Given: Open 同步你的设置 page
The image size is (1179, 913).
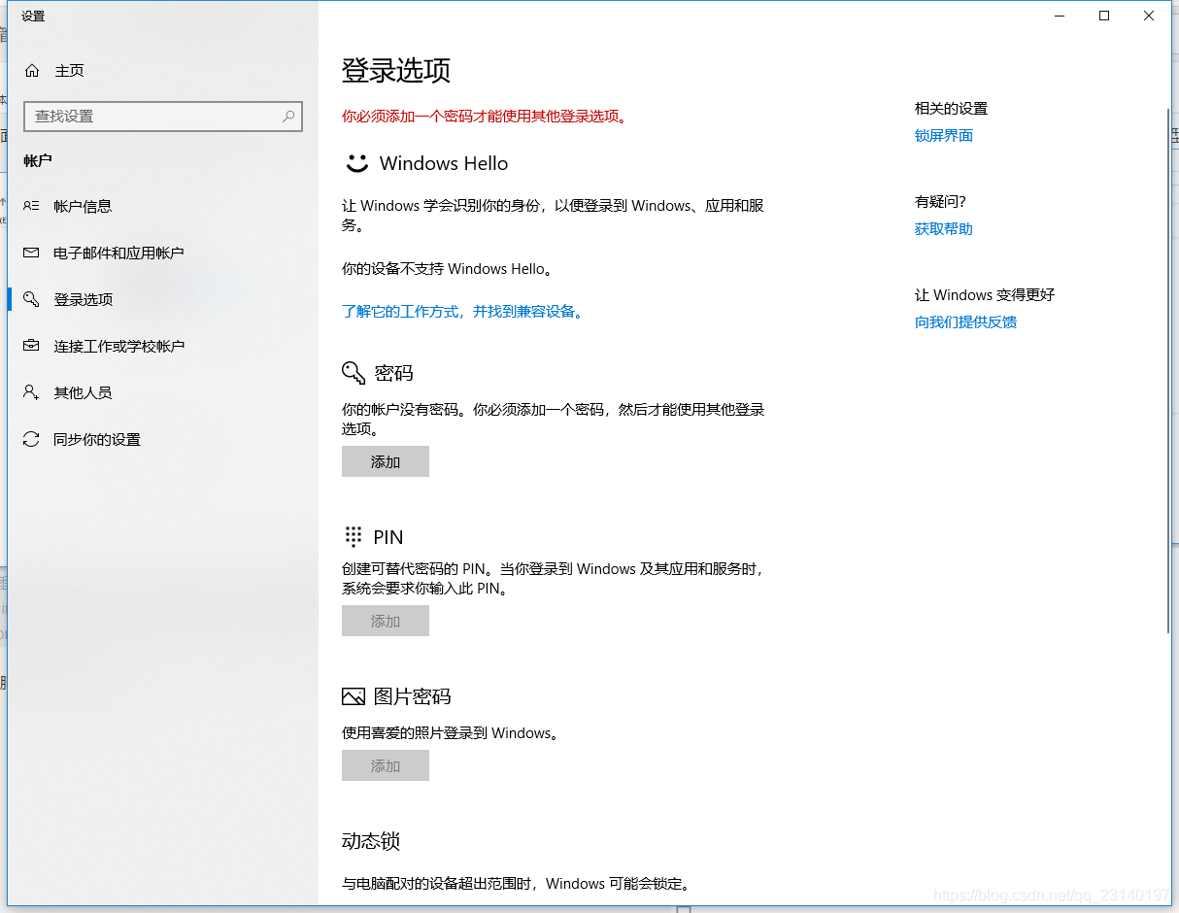Looking at the screenshot, I should coord(163,439).
